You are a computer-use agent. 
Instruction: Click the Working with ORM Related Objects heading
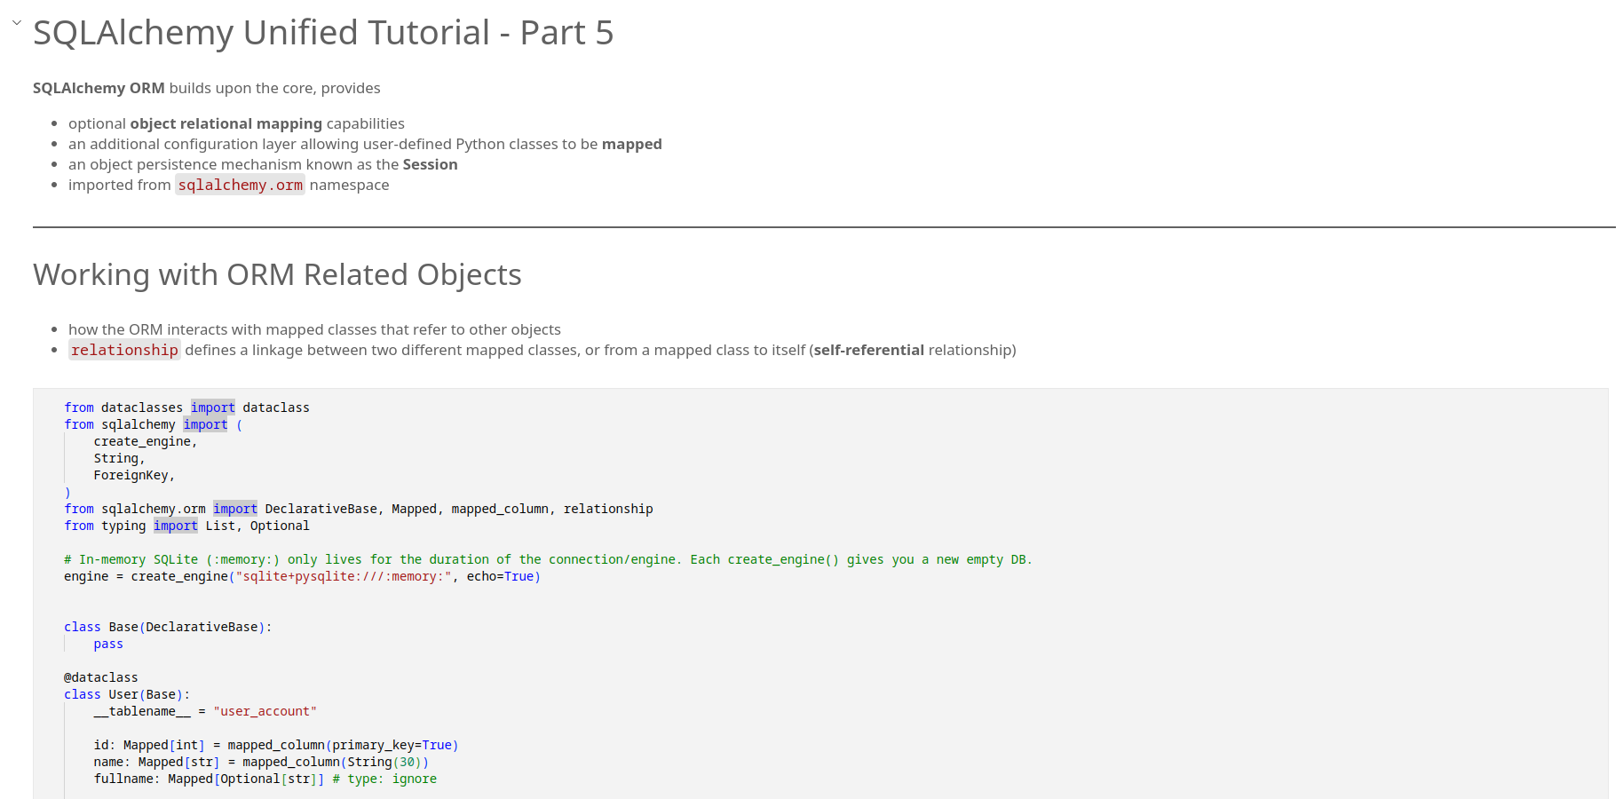277,275
